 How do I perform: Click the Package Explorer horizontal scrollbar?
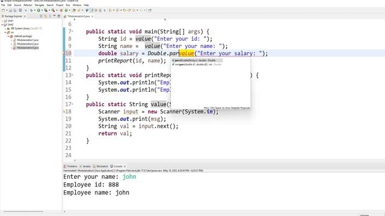[x=23, y=211]
